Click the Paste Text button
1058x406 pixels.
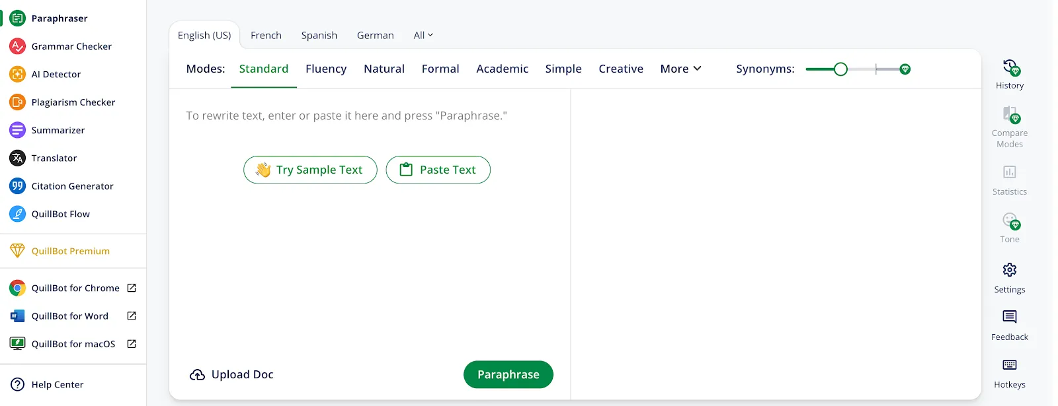pos(438,170)
